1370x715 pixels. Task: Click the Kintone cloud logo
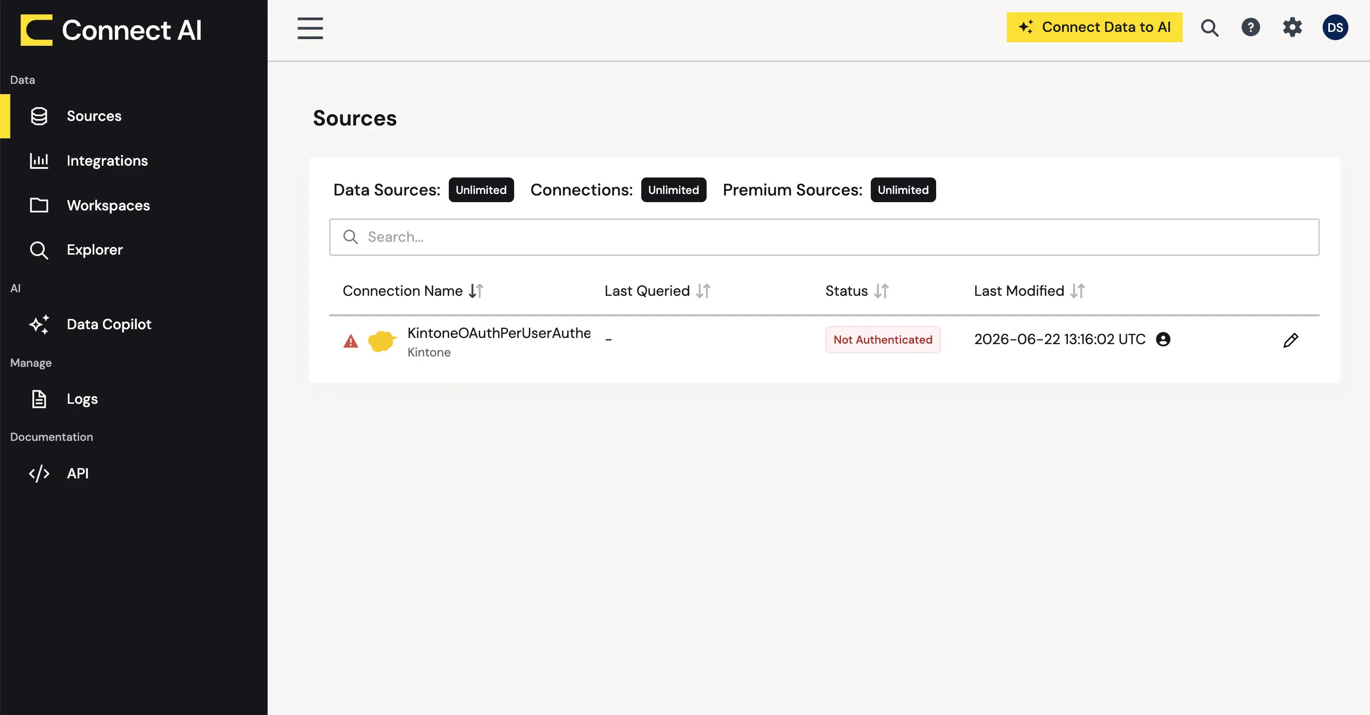click(x=382, y=341)
